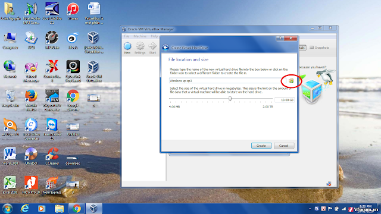Open the download file on desktop
Screen dimensions: 381x214
pyautogui.click(x=73, y=160)
